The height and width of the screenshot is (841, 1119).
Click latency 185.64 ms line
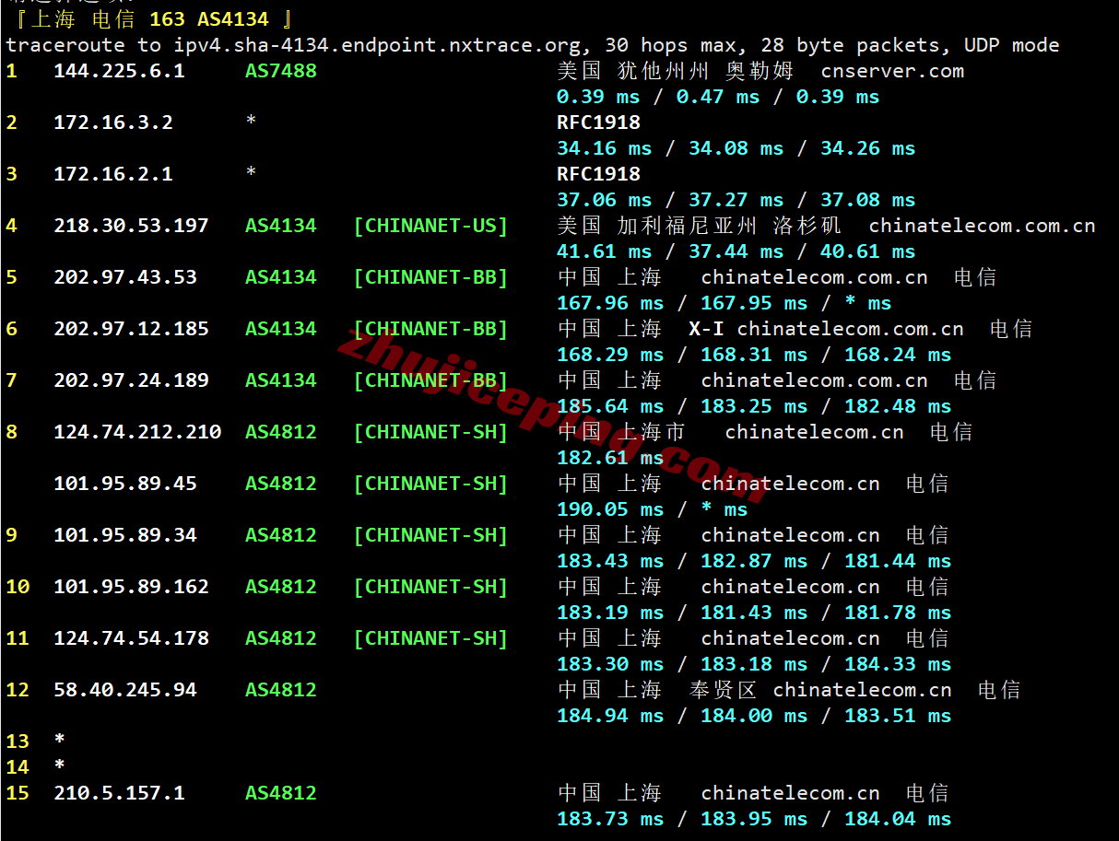pos(754,406)
